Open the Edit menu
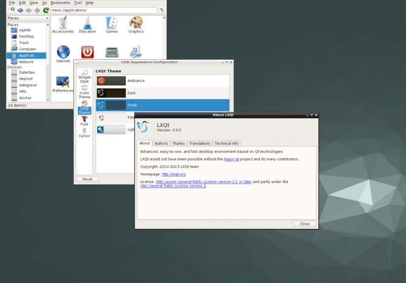Viewport: 406px width, 283px height. (x=22, y=2)
